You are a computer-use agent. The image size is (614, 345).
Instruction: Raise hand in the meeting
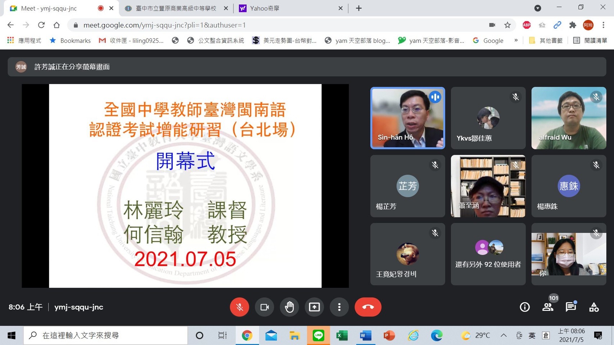[289, 307]
